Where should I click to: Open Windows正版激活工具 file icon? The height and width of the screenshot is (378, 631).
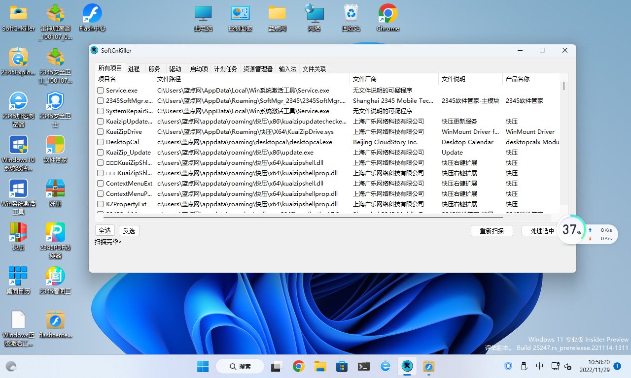[x=18, y=329]
